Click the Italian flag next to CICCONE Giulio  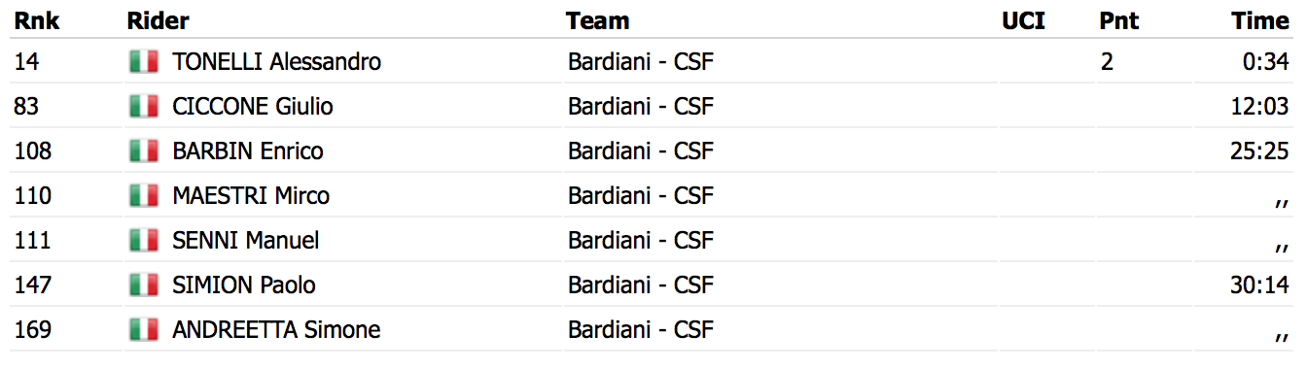pyautogui.click(x=144, y=107)
